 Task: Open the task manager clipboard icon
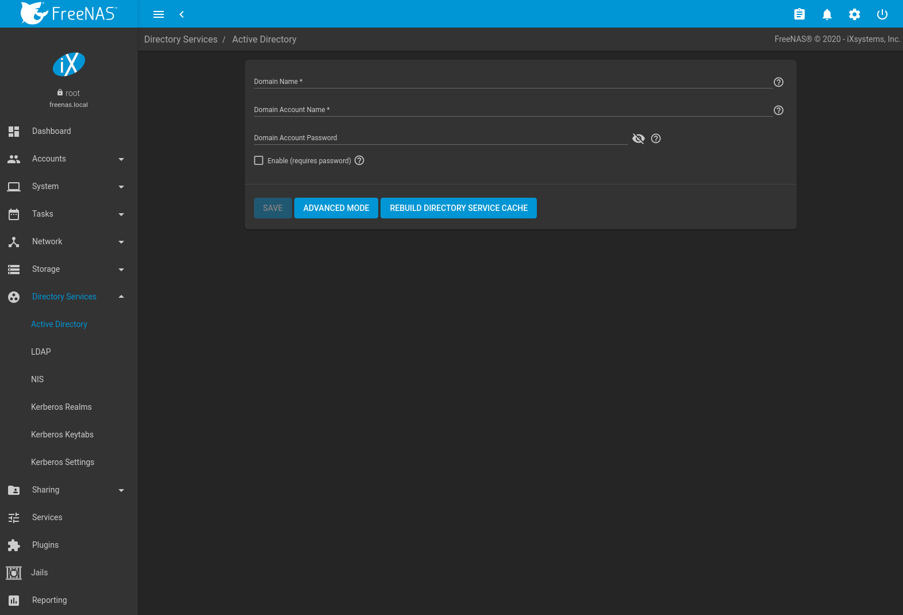(799, 14)
